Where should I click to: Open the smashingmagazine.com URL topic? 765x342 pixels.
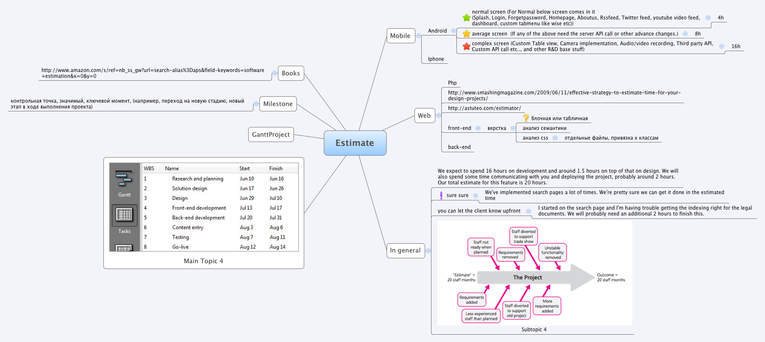564,95
